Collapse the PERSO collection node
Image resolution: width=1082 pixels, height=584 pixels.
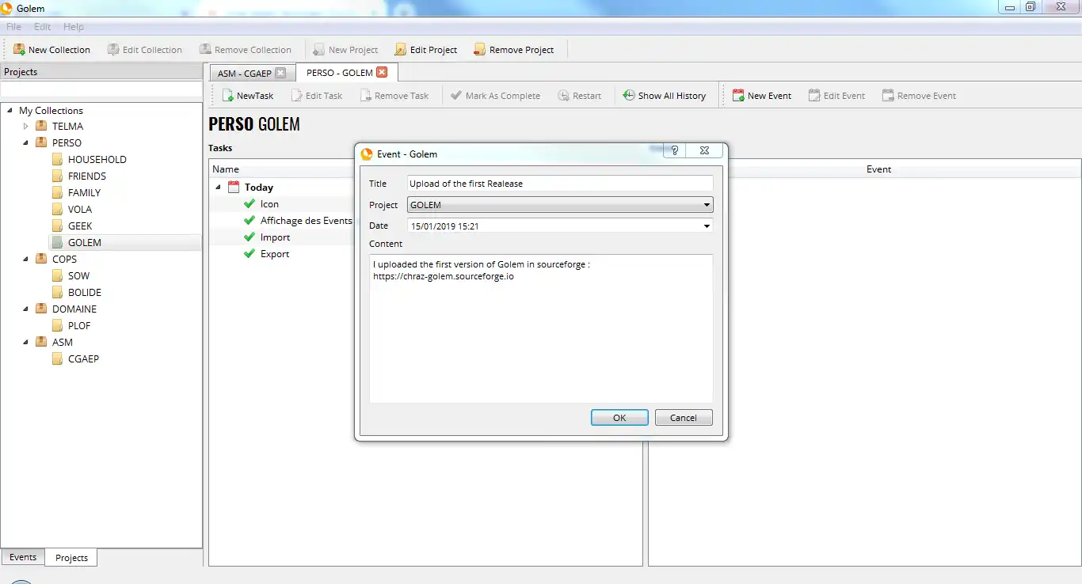click(25, 142)
